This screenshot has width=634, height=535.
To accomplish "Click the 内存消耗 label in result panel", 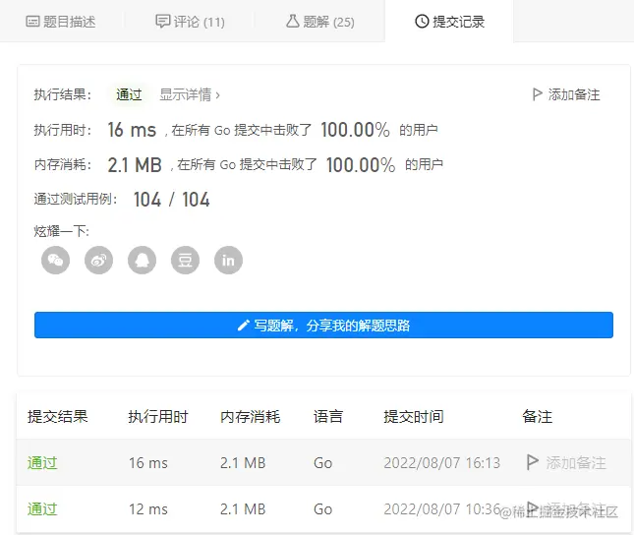I will click(x=63, y=164).
